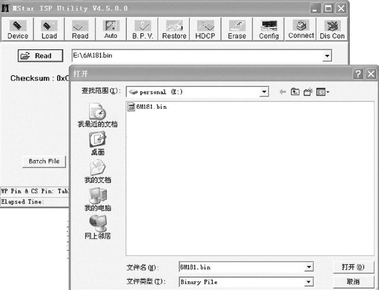The image size is (379, 290).
Task: Open 我的文档 in the places bar
Action: [x=98, y=171]
